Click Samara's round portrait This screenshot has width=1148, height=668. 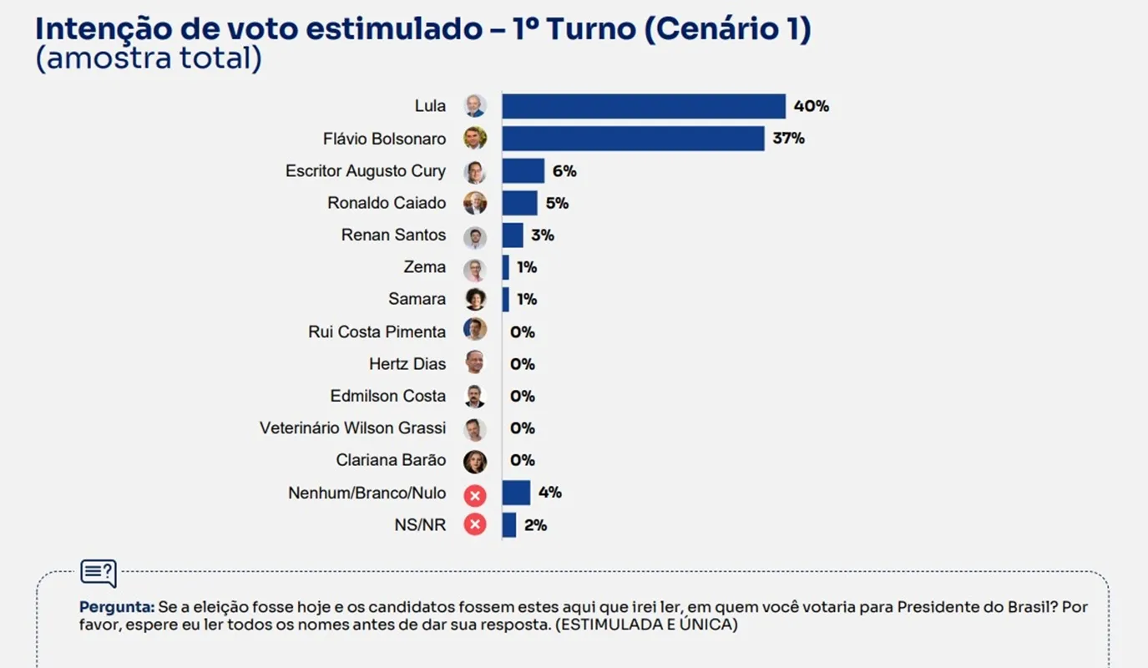[x=475, y=299]
